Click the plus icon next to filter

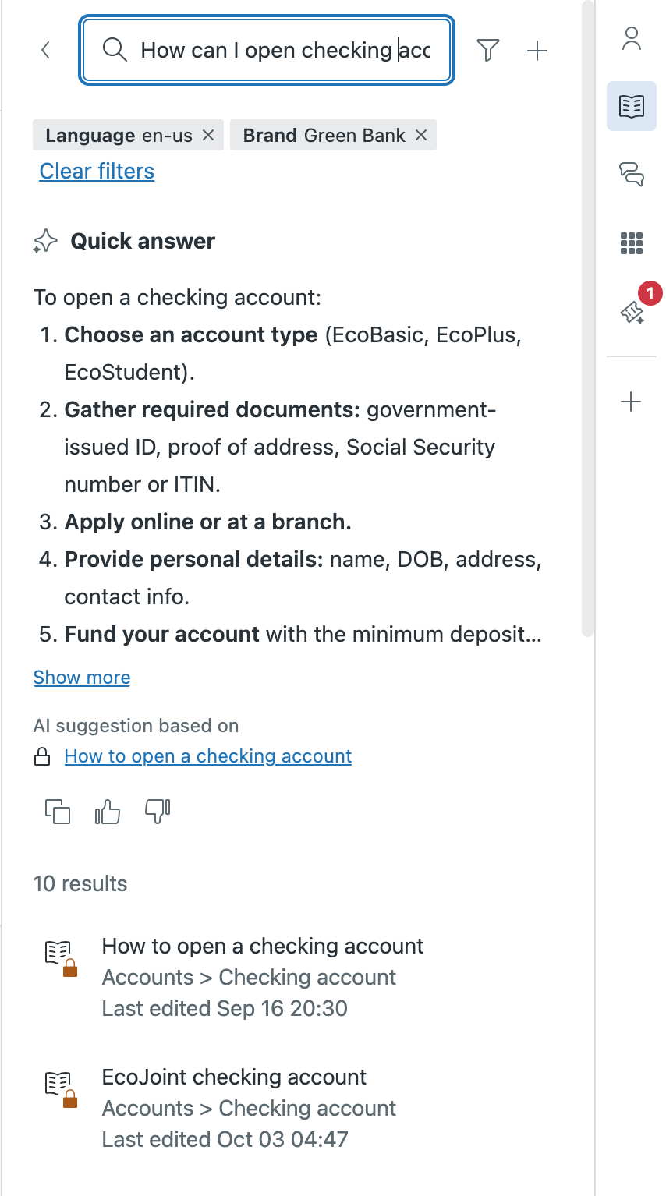pos(537,51)
